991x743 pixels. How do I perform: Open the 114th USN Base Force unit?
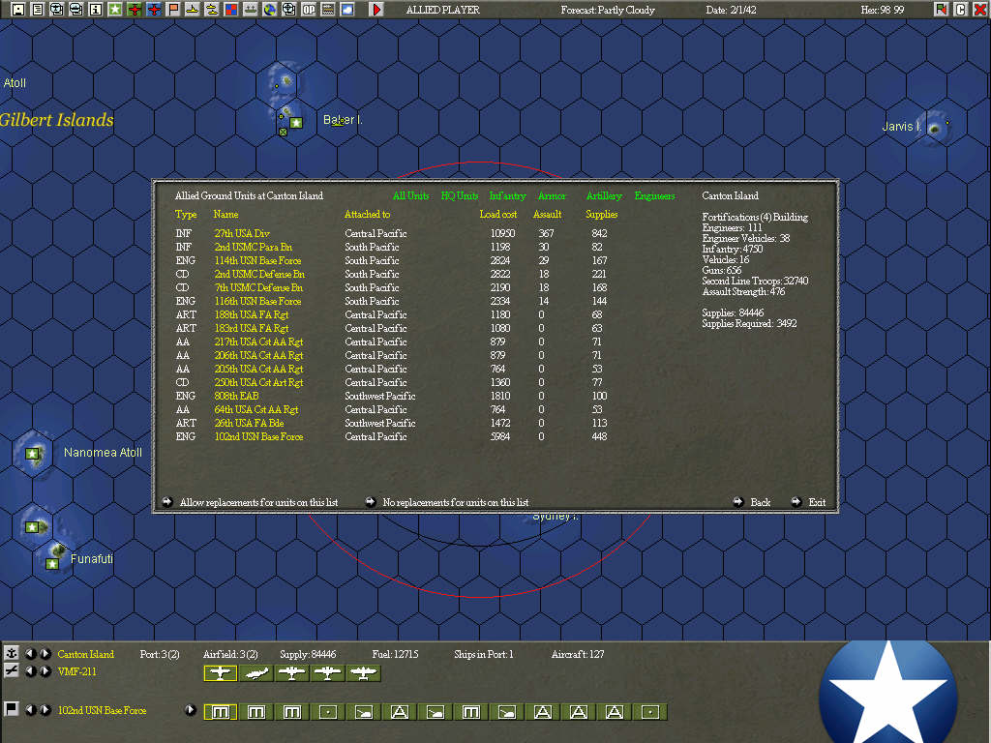(x=257, y=260)
